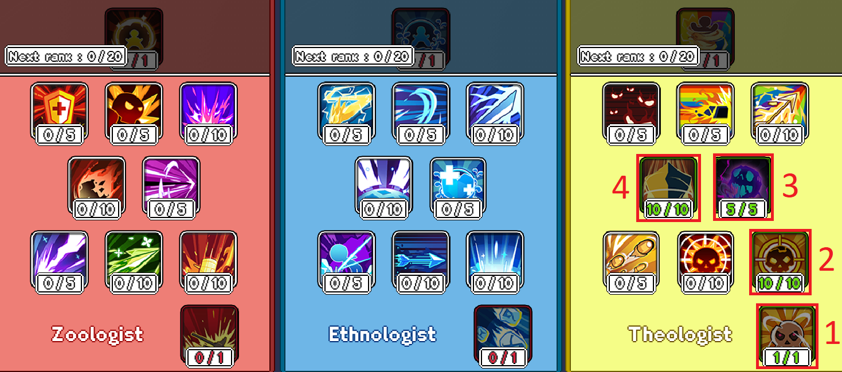Click the Theologist Next rank 0/20 indicator

[x=639, y=56]
